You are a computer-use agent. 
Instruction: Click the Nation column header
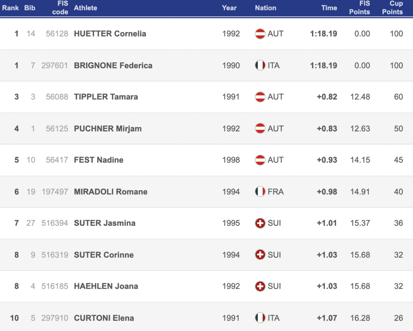[x=265, y=8]
